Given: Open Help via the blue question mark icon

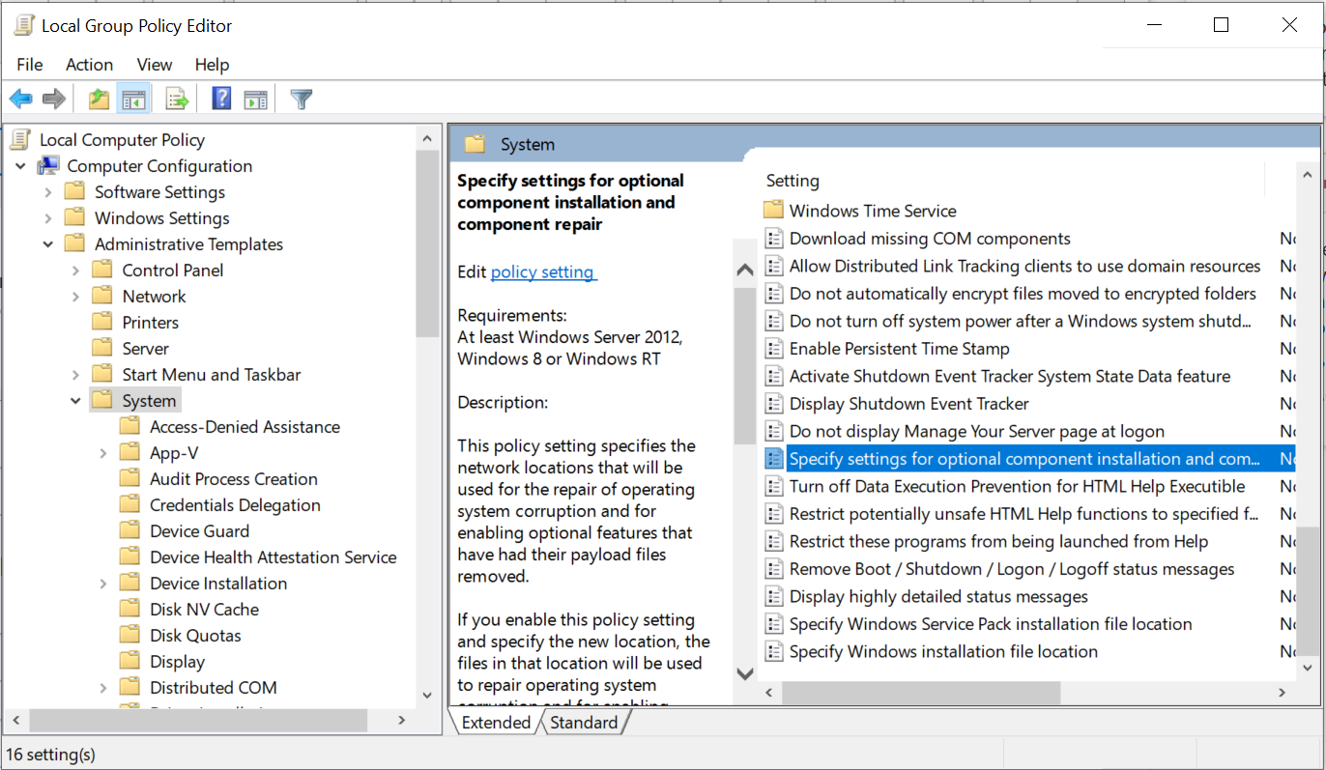Looking at the screenshot, I should (x=221, y=99).
